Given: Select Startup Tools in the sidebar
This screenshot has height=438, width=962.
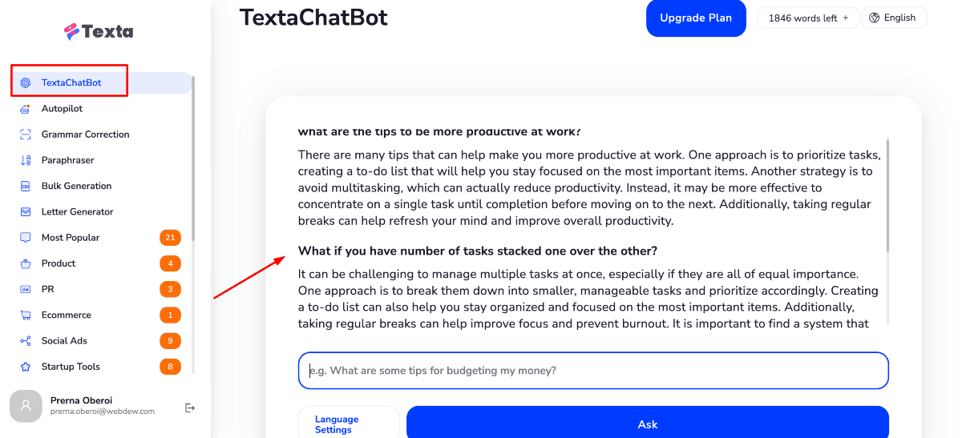Looking at the screenshot, I should point(71,367).
